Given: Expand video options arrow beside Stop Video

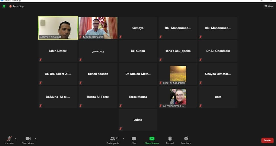Looking at the screenshot, I should point(36,139).
